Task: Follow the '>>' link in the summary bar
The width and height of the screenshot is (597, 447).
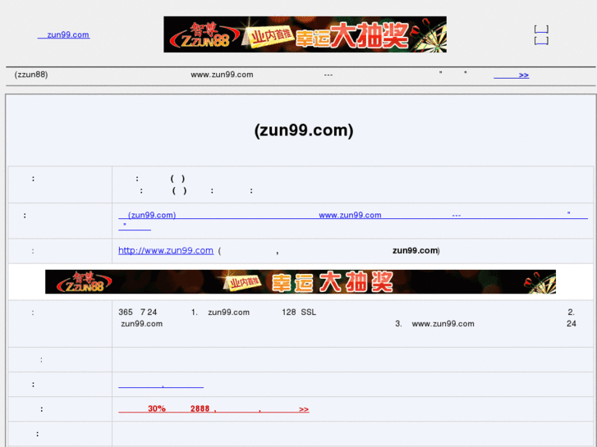Action: coord(512,75)
